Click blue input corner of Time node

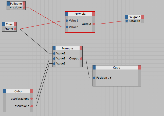coord(4,24)
